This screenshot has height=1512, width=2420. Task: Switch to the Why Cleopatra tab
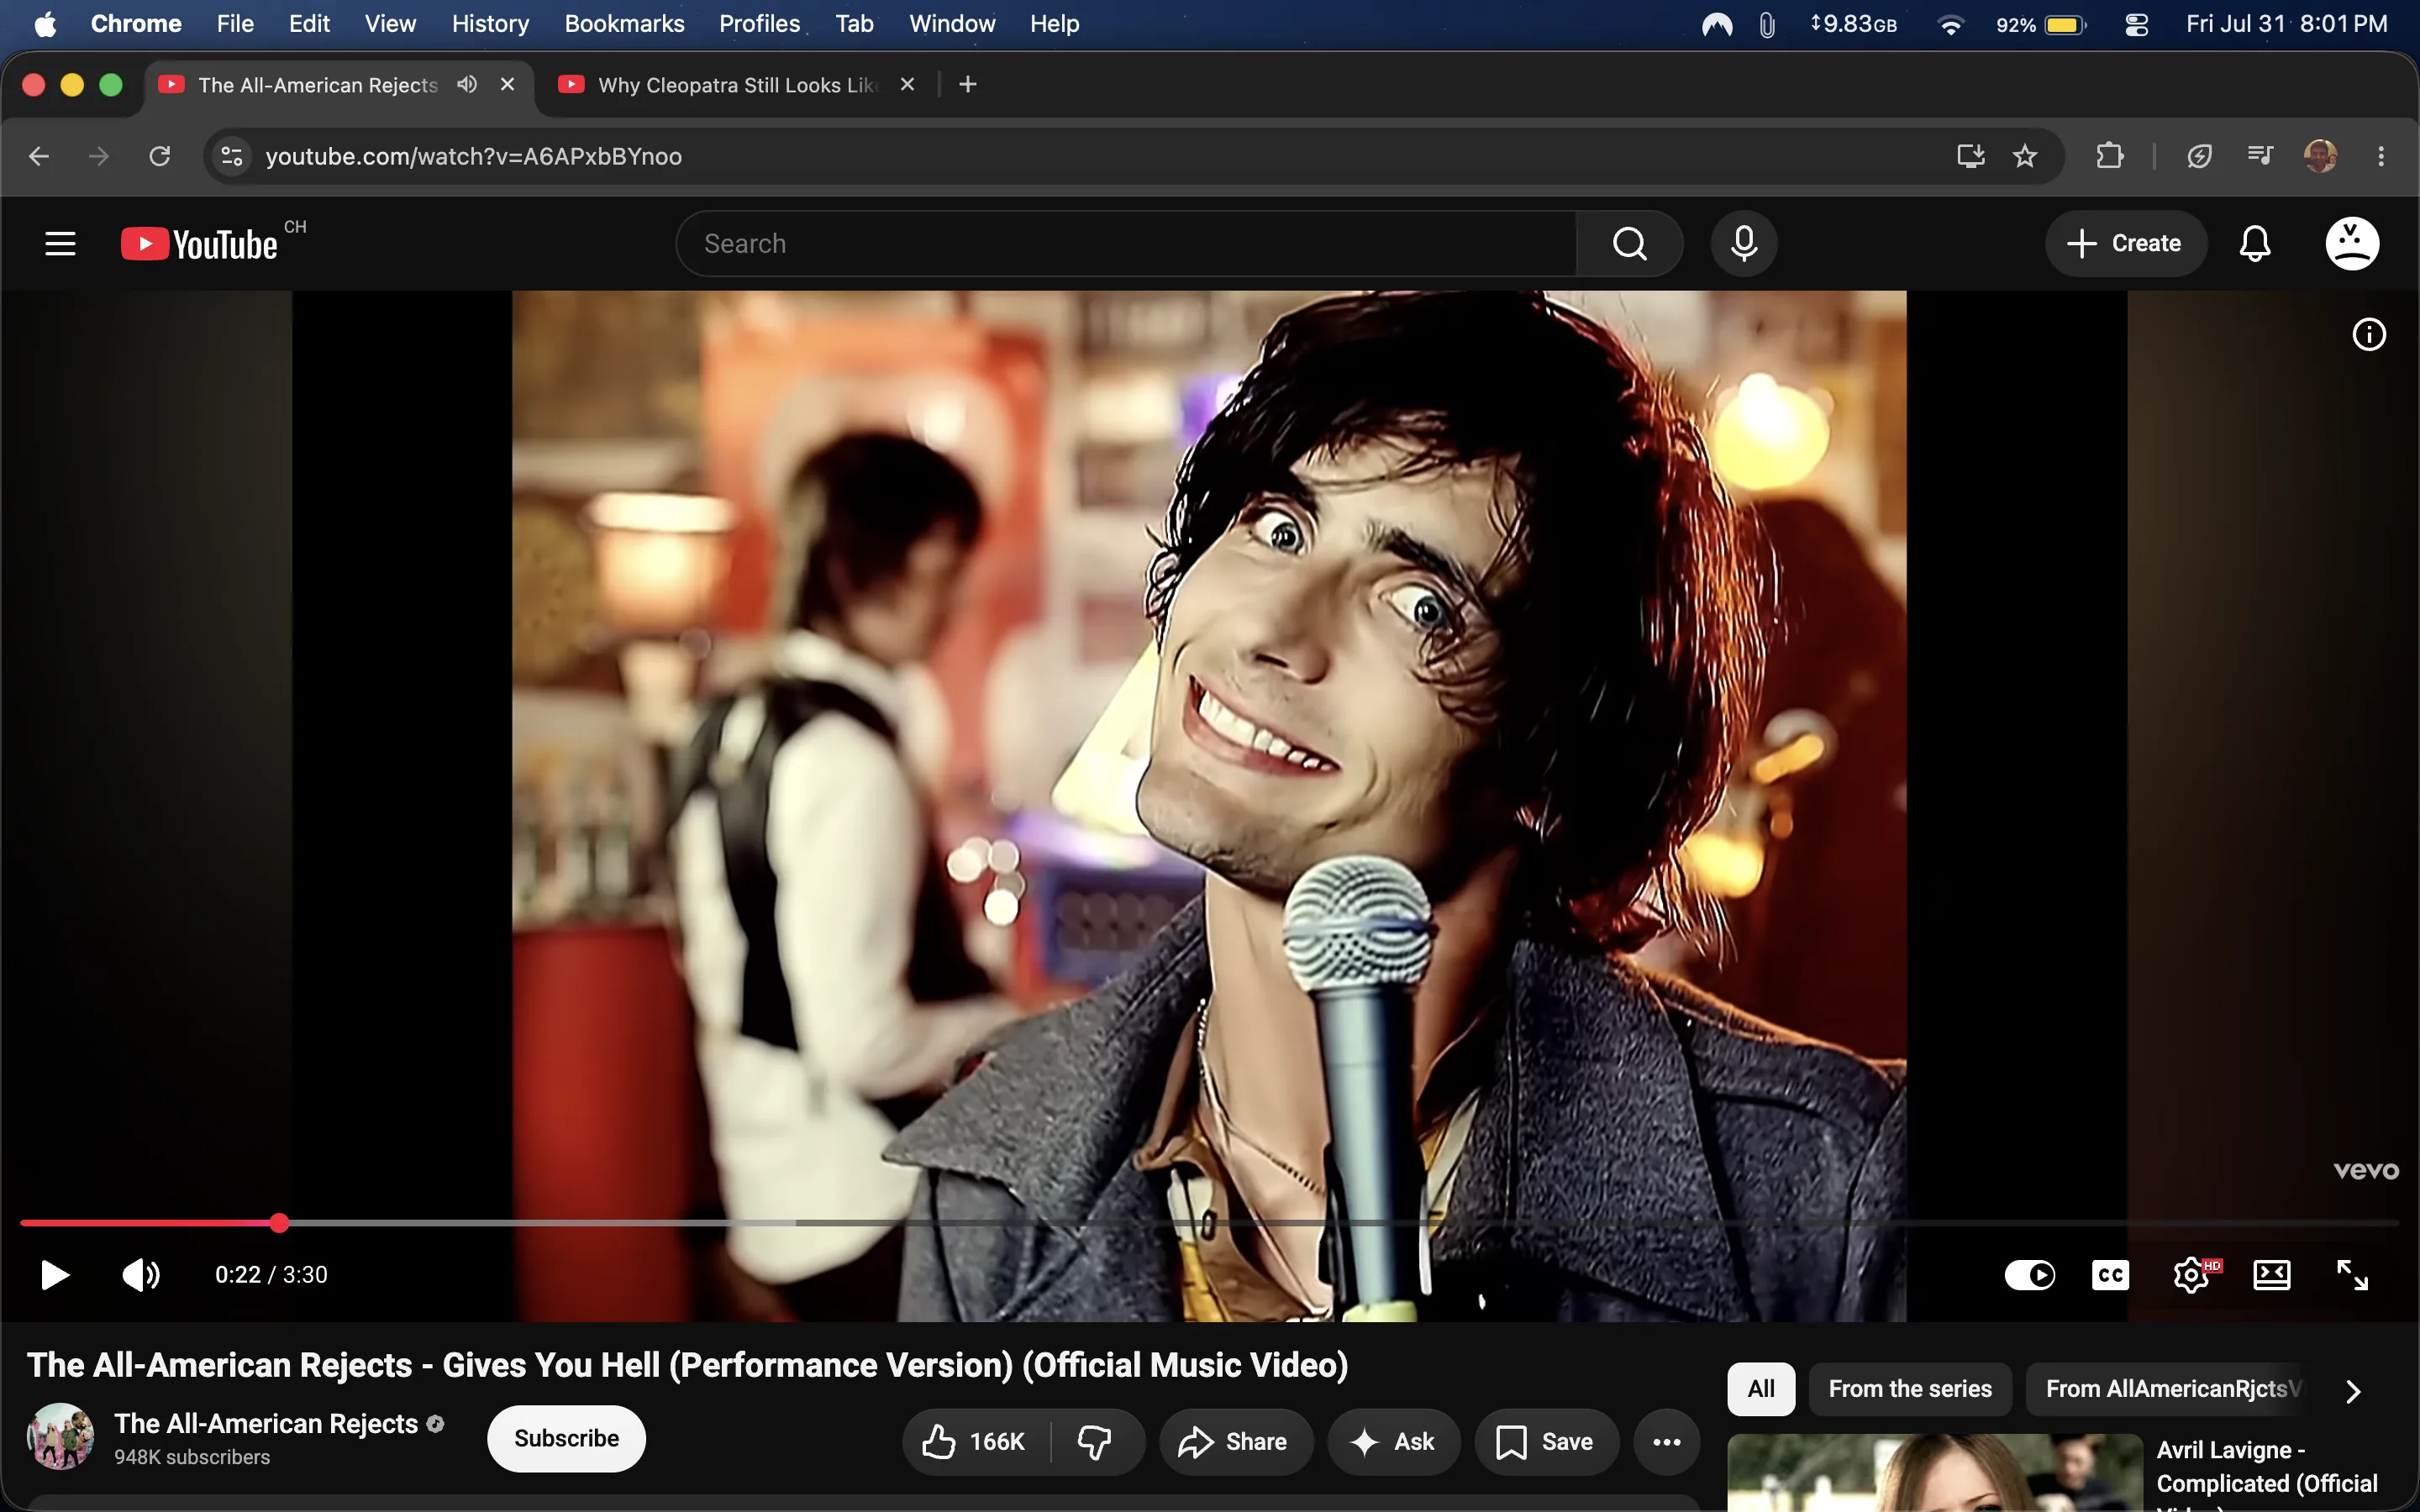pos(736,85)
